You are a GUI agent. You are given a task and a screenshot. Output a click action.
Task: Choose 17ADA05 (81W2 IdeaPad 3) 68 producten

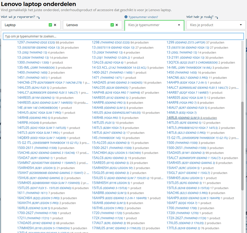[x=45, y=223]
